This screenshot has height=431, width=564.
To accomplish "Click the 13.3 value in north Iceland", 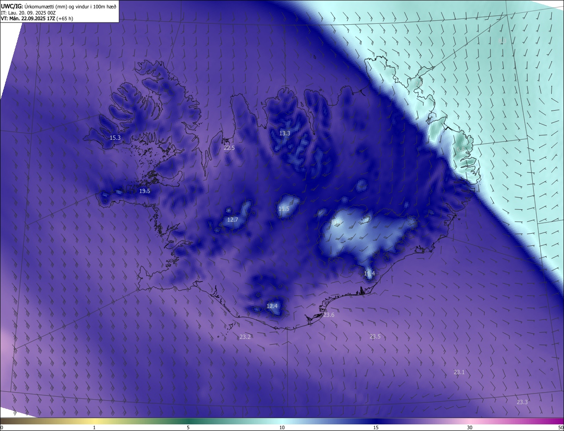I will 285,133.
